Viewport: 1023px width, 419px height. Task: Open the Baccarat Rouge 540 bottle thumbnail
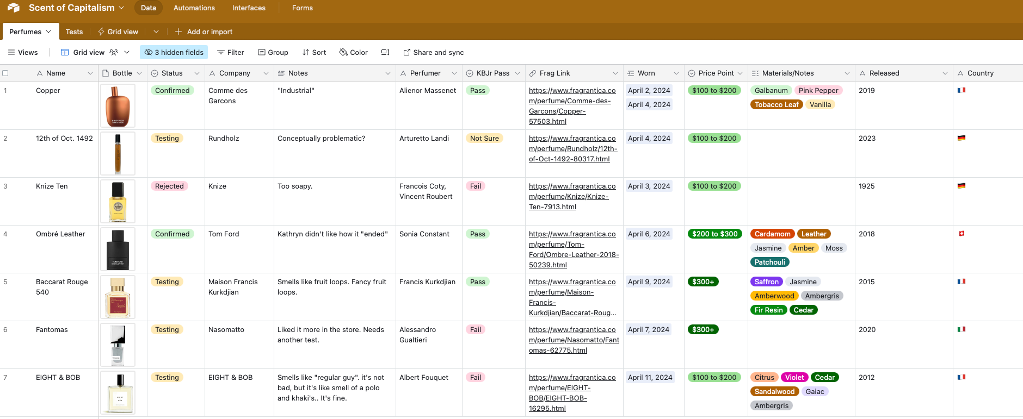[x=118, y=297]
